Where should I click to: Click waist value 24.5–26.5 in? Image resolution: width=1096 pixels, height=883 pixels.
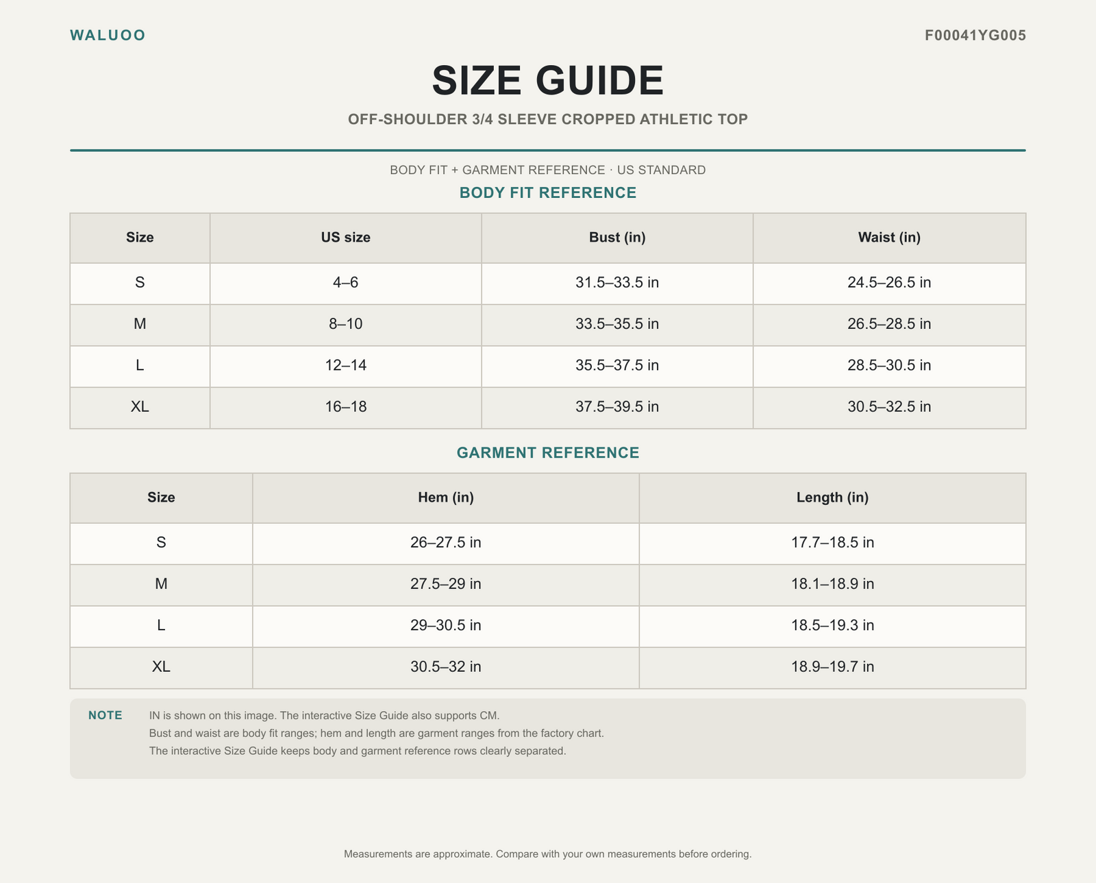pos(889,282)
